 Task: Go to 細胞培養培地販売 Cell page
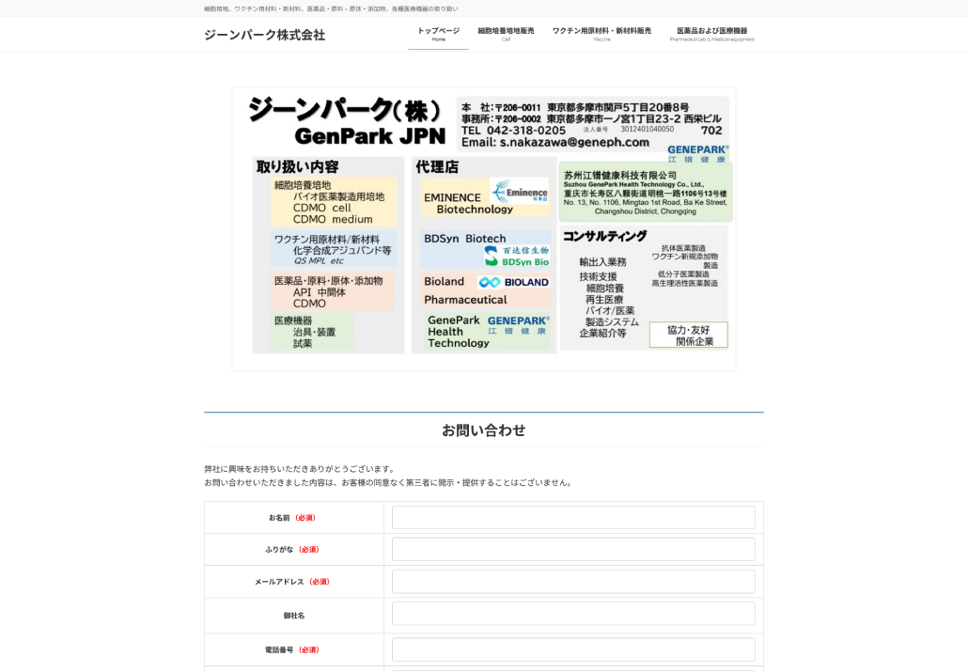tap(506, 34)
